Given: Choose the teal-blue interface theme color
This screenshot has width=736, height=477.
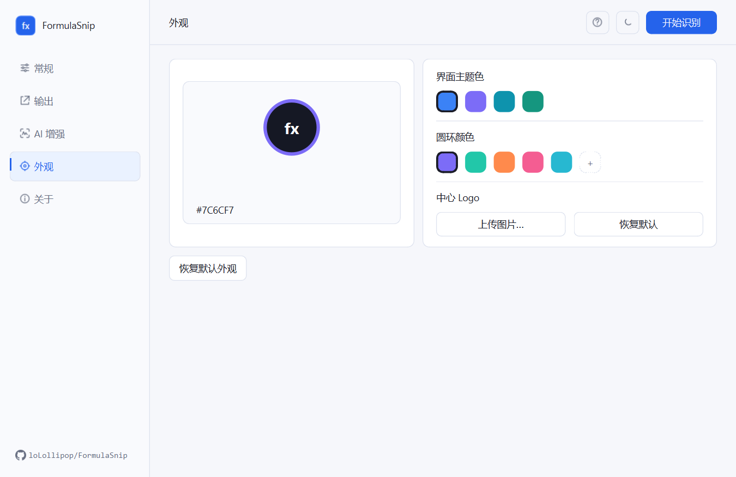Looking at the screenshot, I should [504, 101].
